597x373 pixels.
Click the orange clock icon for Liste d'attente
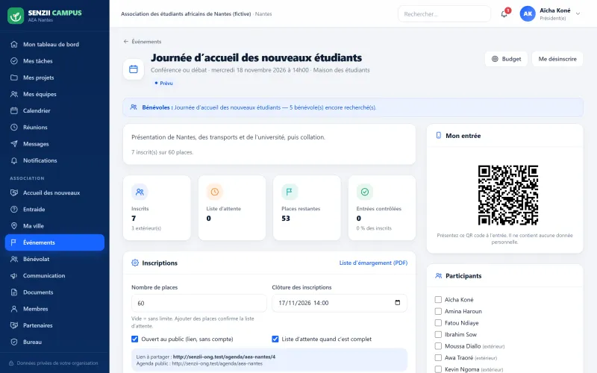coord(215,192)
